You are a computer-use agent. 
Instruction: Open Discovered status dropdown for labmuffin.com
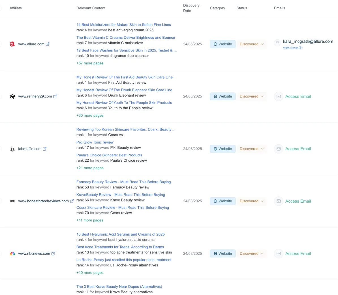[x=252, y=149]
